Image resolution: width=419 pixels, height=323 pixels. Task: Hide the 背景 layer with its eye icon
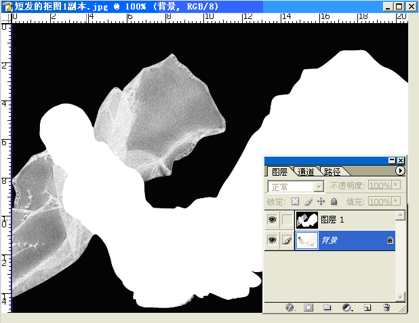272,240
